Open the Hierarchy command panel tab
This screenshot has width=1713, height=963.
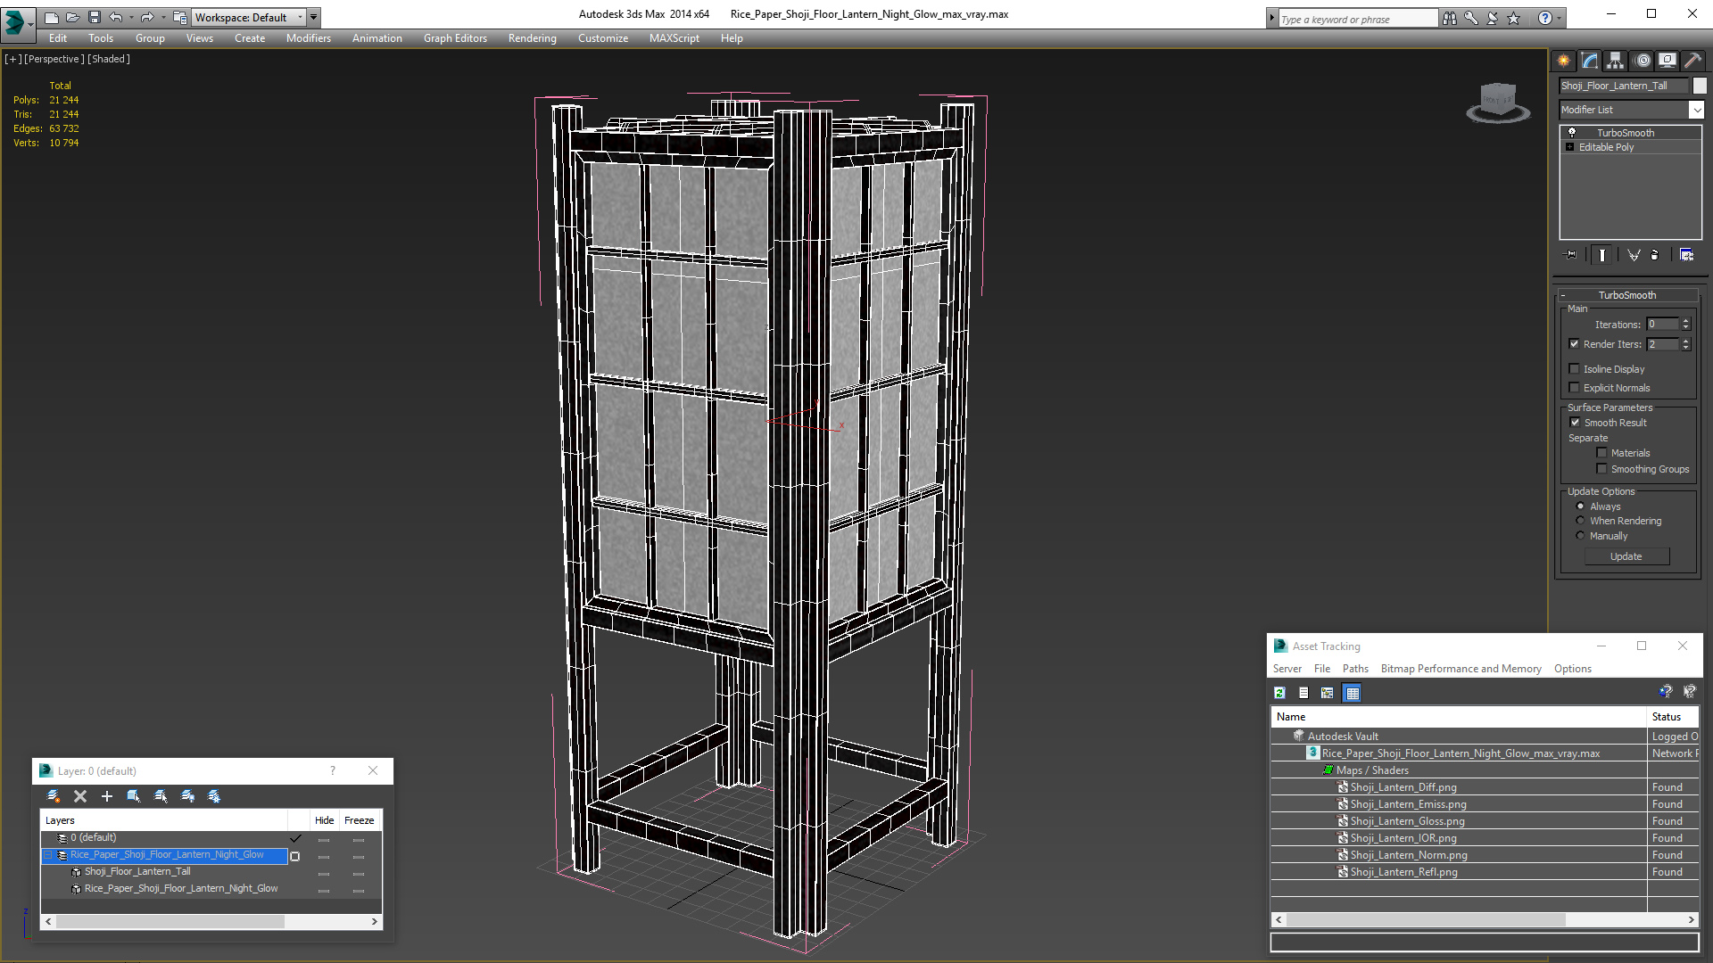pyautogui.click(x=1615, y=61)
